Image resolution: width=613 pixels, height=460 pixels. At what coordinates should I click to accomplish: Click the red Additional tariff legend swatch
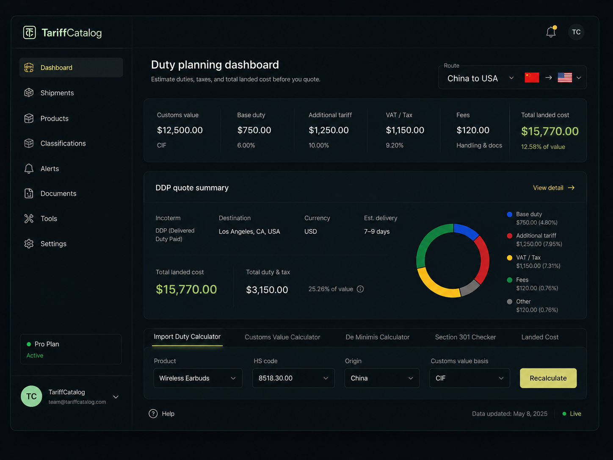click(x=510, y=236)
